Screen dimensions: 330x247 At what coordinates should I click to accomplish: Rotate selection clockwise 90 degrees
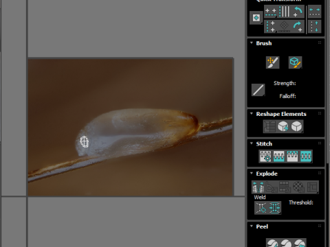point(298,27)
